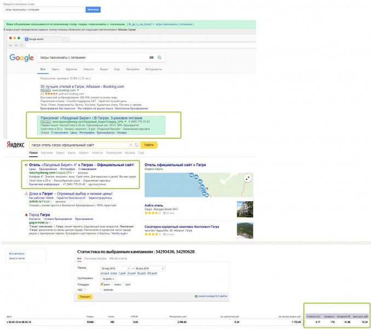Select the '7 дней' period shortcut
This screenshot has height=329, width=371.
[122, 273]
